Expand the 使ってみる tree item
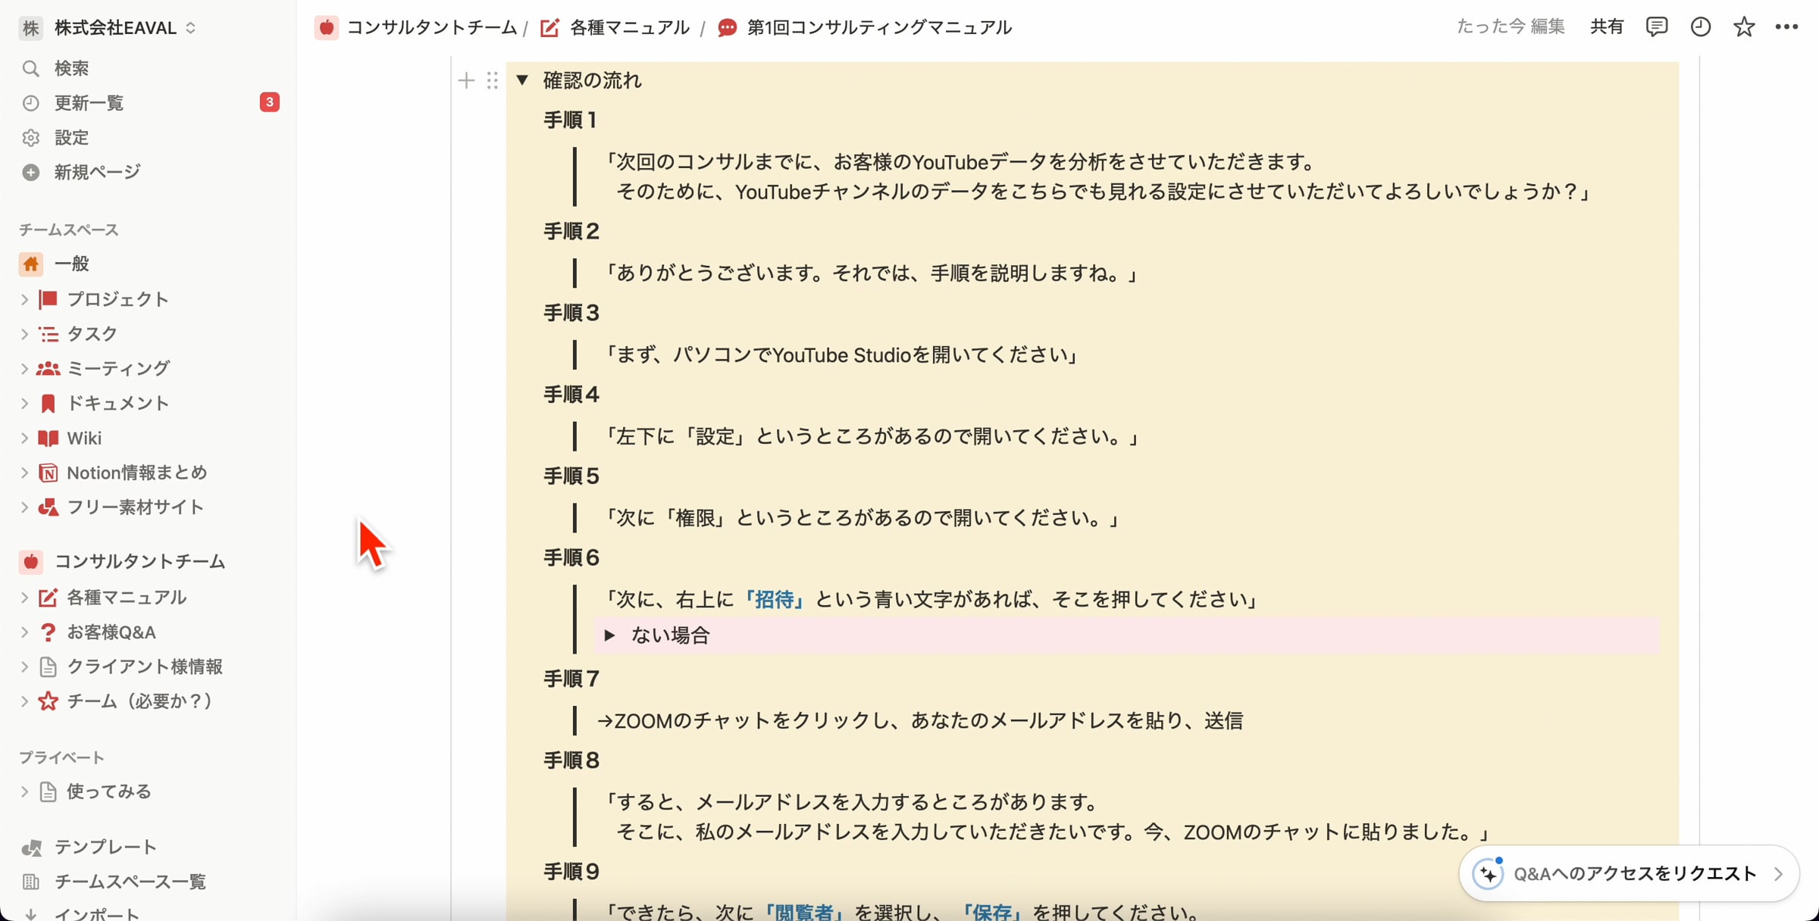Viewport: 1819px width, 921px height. point(24,792)
